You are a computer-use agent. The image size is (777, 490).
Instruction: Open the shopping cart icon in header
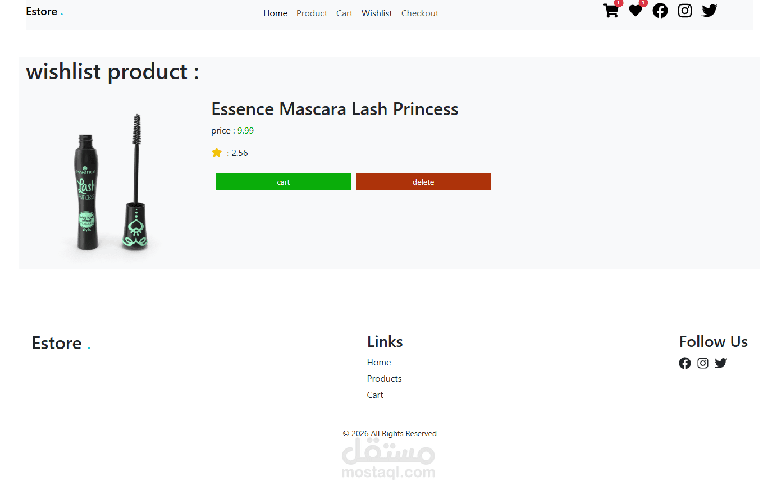point(611,11)
